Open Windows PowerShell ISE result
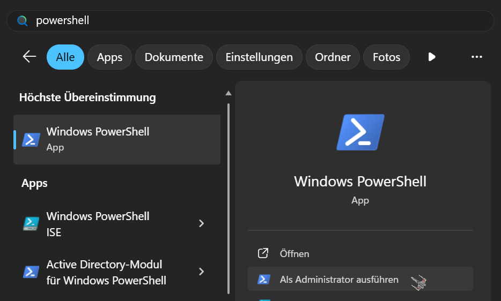The height and width of the screenshot is (301, 501). [x=117, y=224]
